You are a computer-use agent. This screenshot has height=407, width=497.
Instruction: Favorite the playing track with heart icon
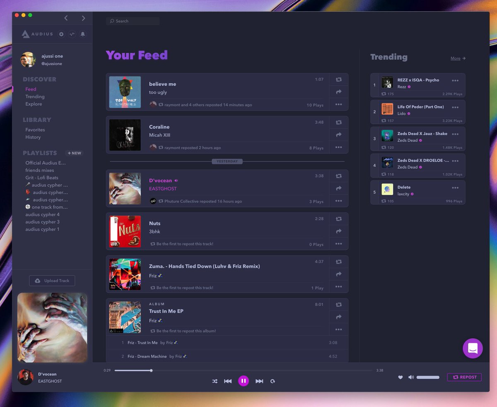400,377
